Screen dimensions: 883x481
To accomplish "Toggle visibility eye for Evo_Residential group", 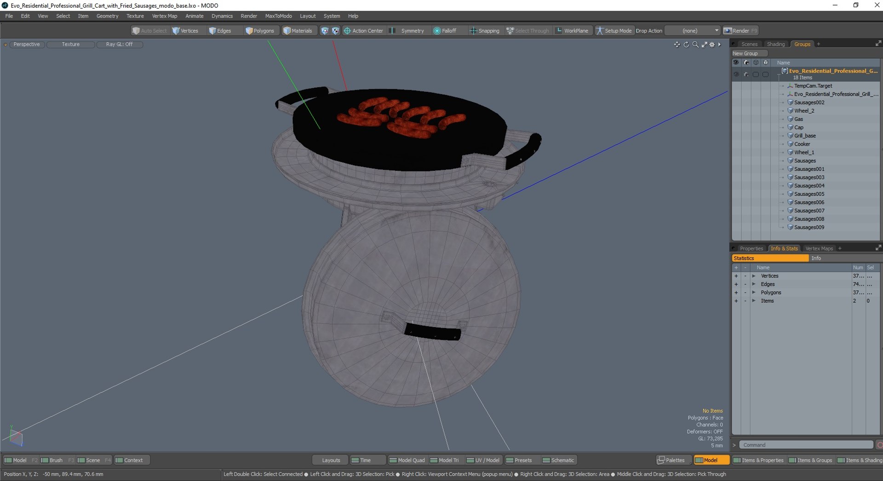I will pyautogui.click(x=736, y=74).
